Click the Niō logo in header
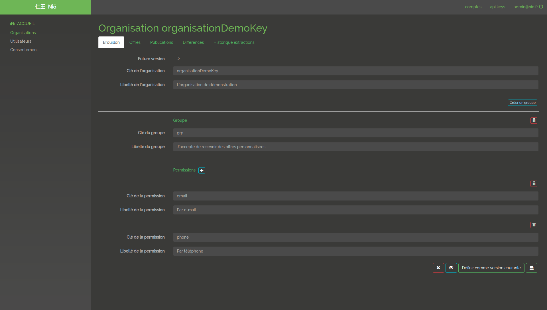The image size is (547, 310). tap(46, 7)
